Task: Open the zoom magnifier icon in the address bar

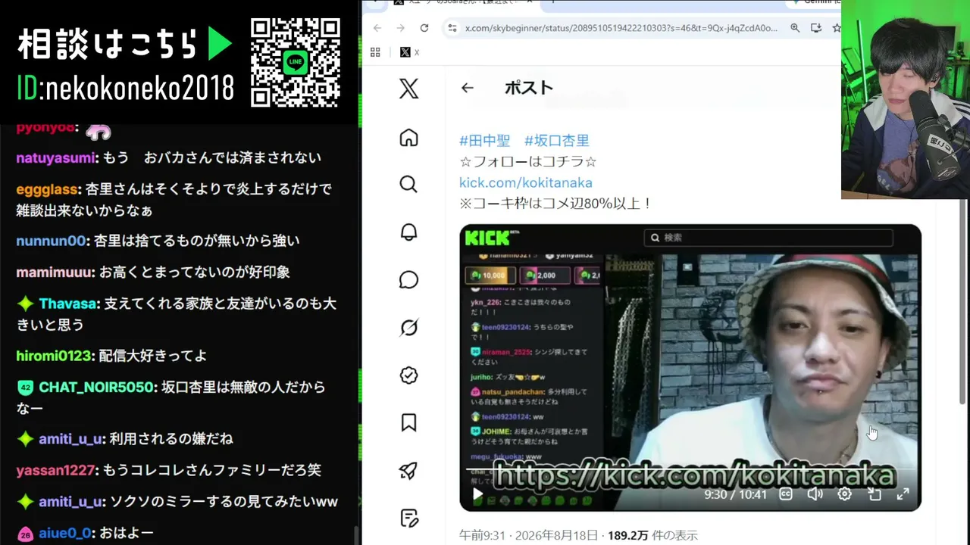Action: (x=795, y=28)
